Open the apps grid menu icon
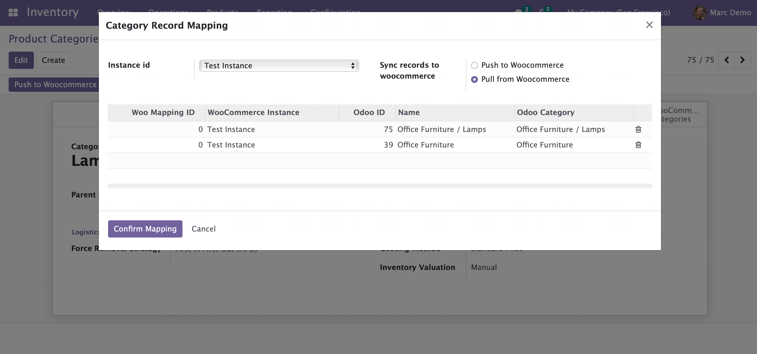 (x=13, y=13)
